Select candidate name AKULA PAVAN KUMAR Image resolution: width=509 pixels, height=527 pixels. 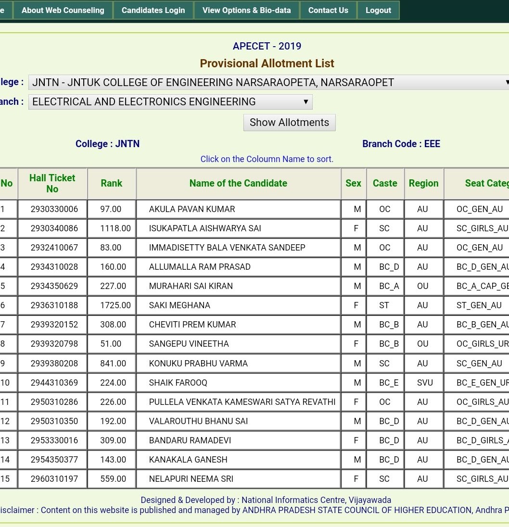[x=192, y=209]
